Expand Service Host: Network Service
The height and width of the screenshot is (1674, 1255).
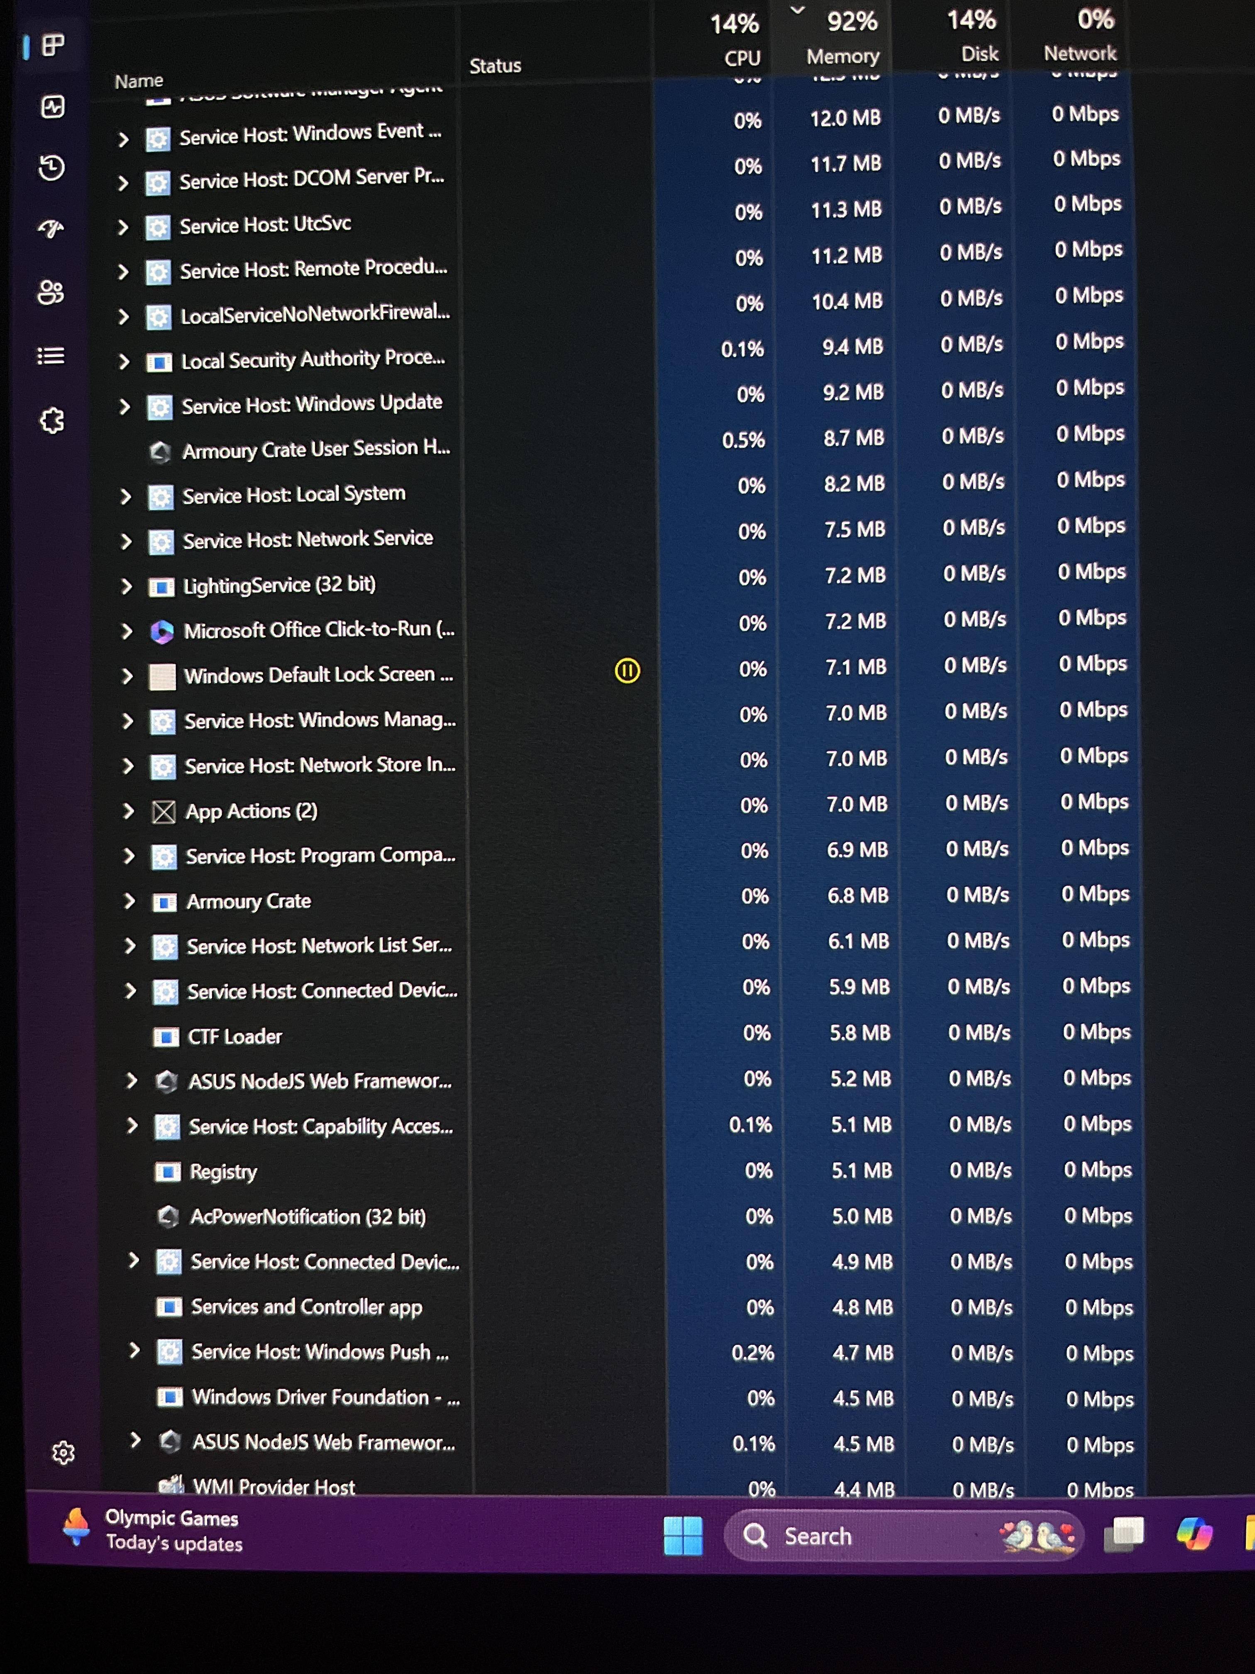126,542
